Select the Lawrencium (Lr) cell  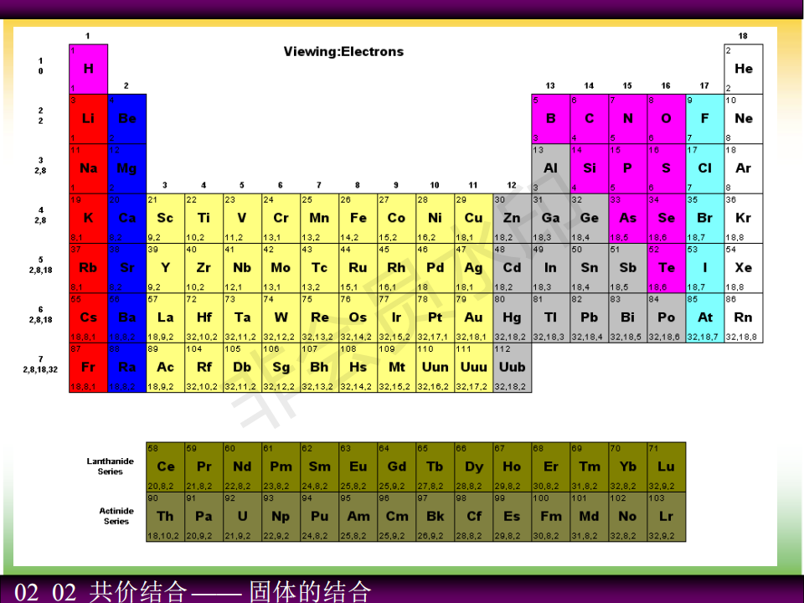[666, 516]
